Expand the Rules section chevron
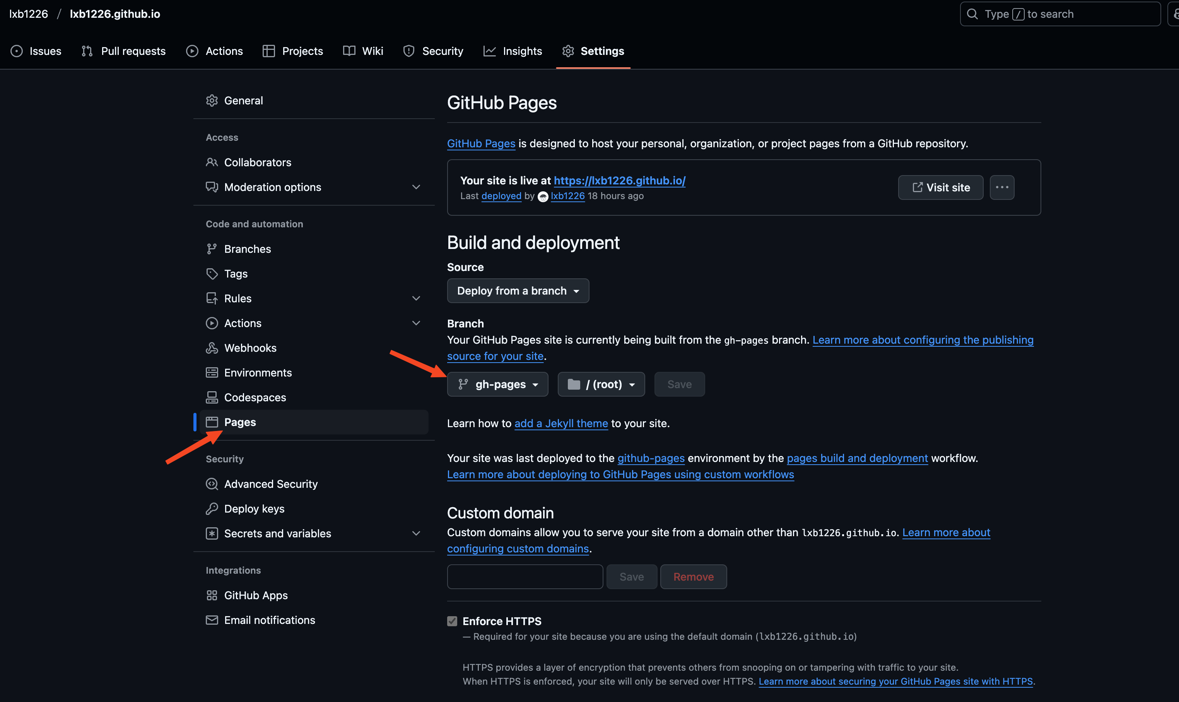Viewport: 1179px width, 702px height. (x=416, y=298)
